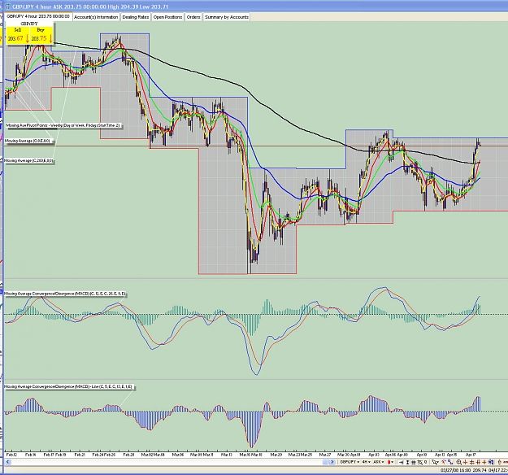Screen dimensions: 508x475
Task: Click the grid lines toggle icon
Action: [414, 462]
